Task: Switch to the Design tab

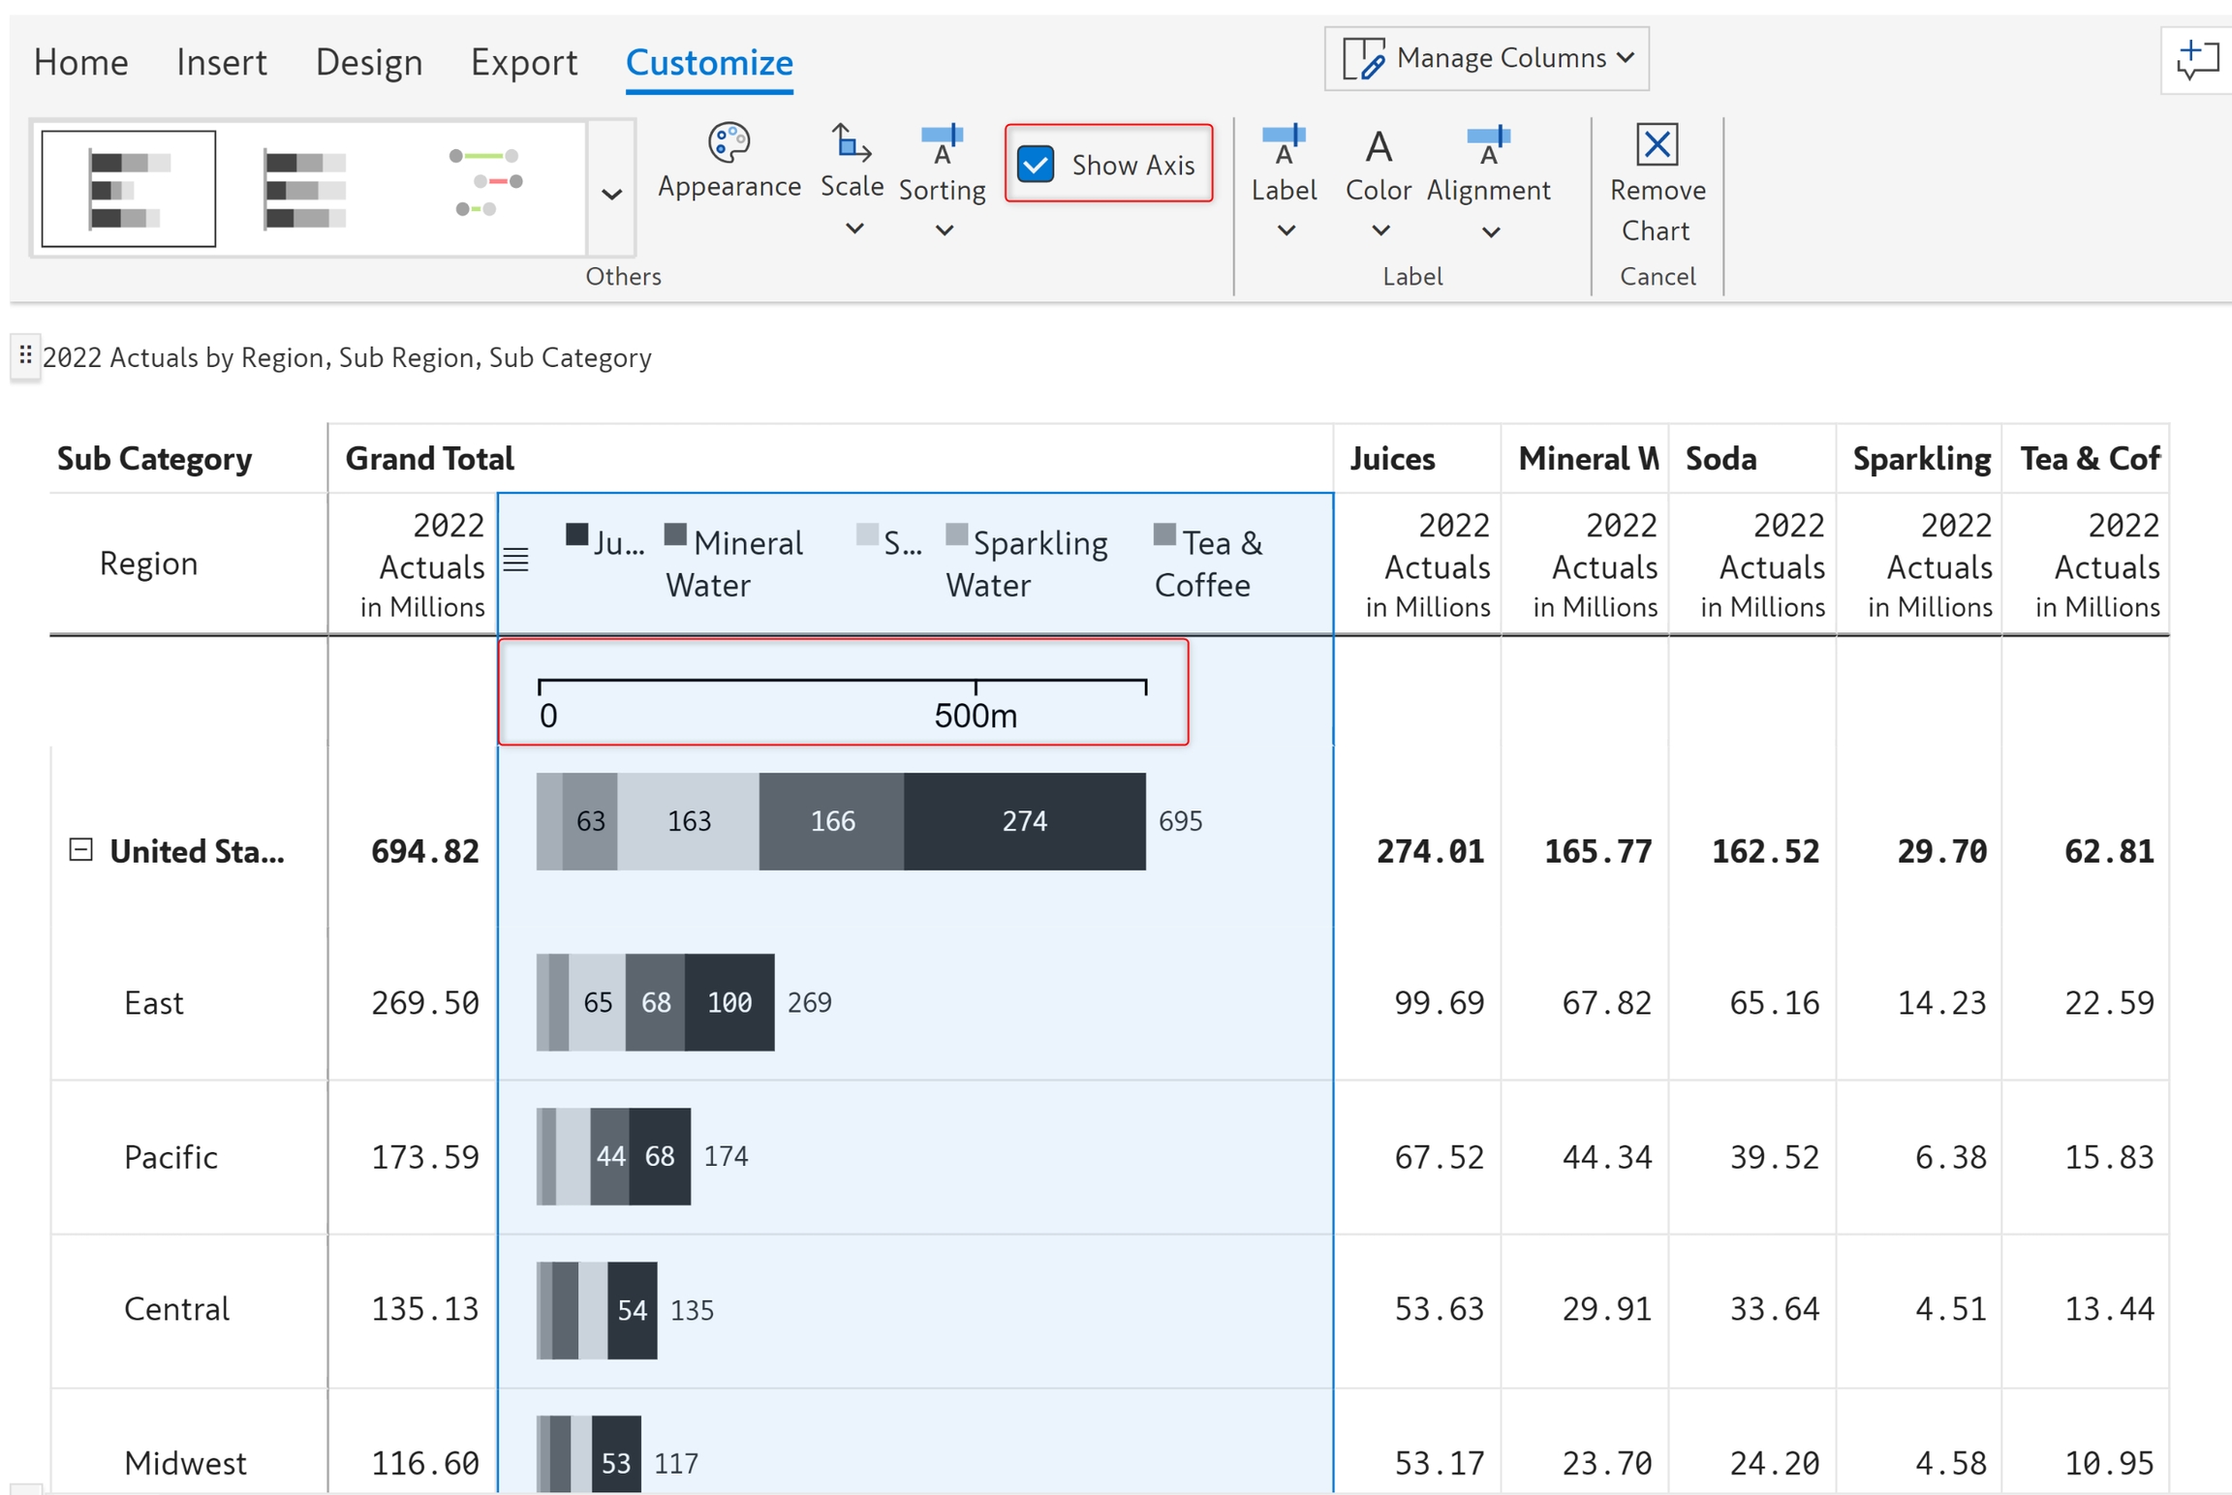Action: [x=369, y=63]
